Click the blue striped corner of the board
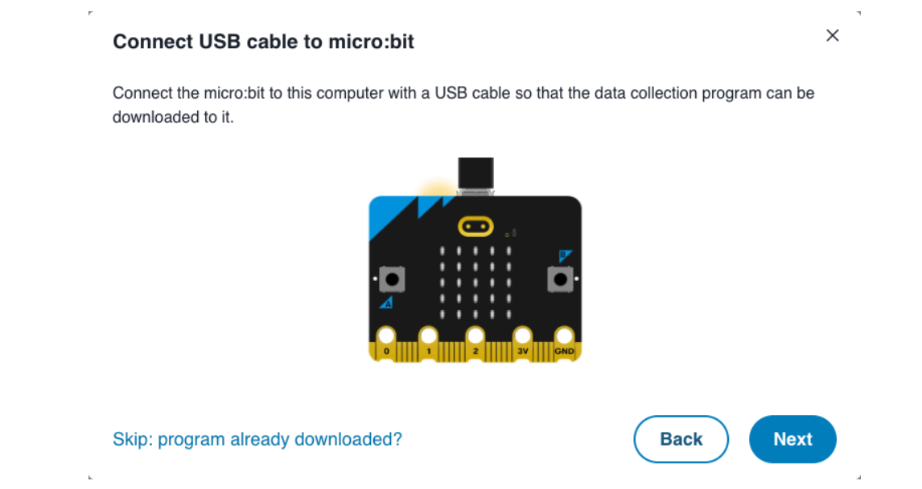Viewport: 922px width, 489px height. pyautogui.click(x=390, y=213)
